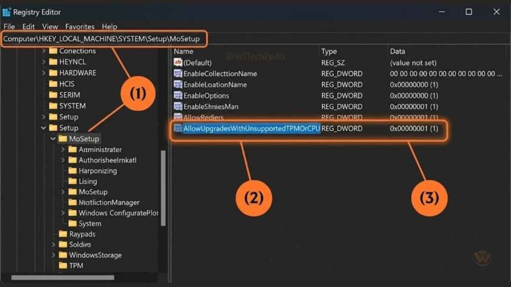Image resolution: width=511 pixels, height=287 pixels.
Task: Select the Authorisheelrnkatl subkey label
Action: pyautogui.click(x=108, y=160)
